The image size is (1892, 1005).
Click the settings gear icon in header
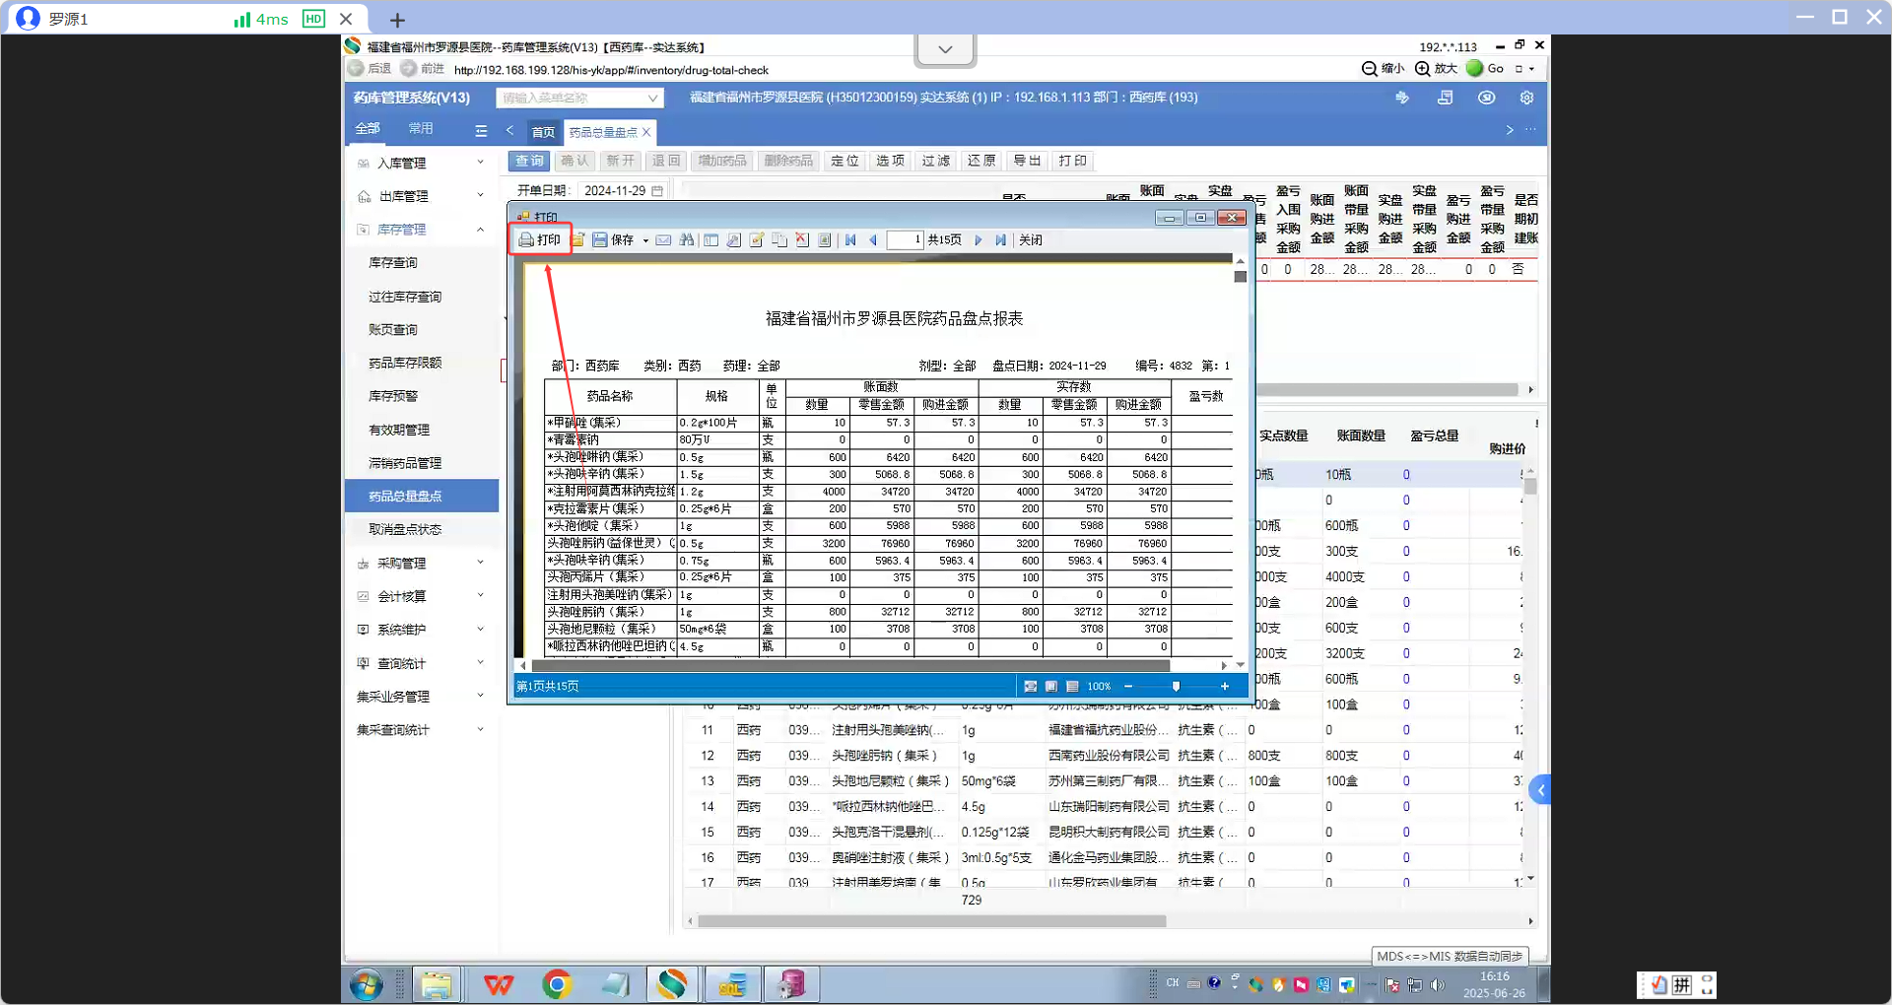(x=1527, y=98)
